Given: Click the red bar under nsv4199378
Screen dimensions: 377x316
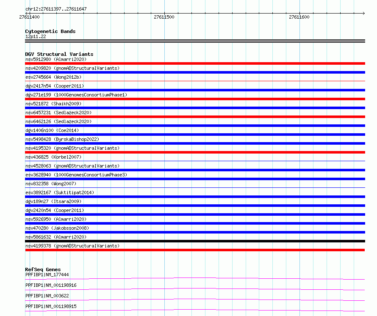Looking at the screenshot, I should (195, 250).
